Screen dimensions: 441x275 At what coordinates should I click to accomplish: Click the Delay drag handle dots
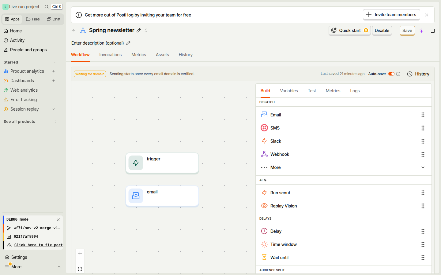pos(423,231)
